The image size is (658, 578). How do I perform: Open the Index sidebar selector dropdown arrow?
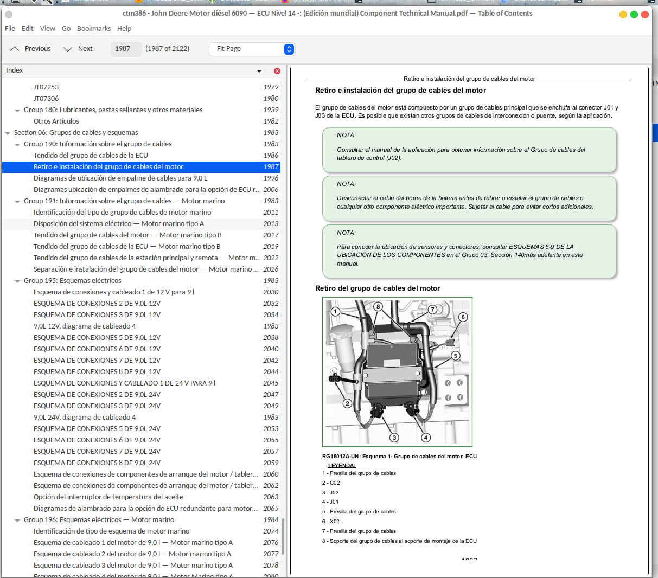(259, 71)
